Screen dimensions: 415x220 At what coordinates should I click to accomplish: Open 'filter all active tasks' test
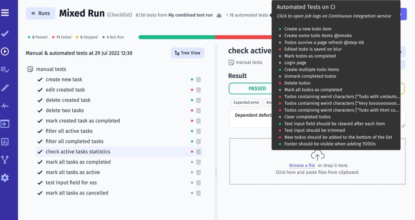(69, 131)
